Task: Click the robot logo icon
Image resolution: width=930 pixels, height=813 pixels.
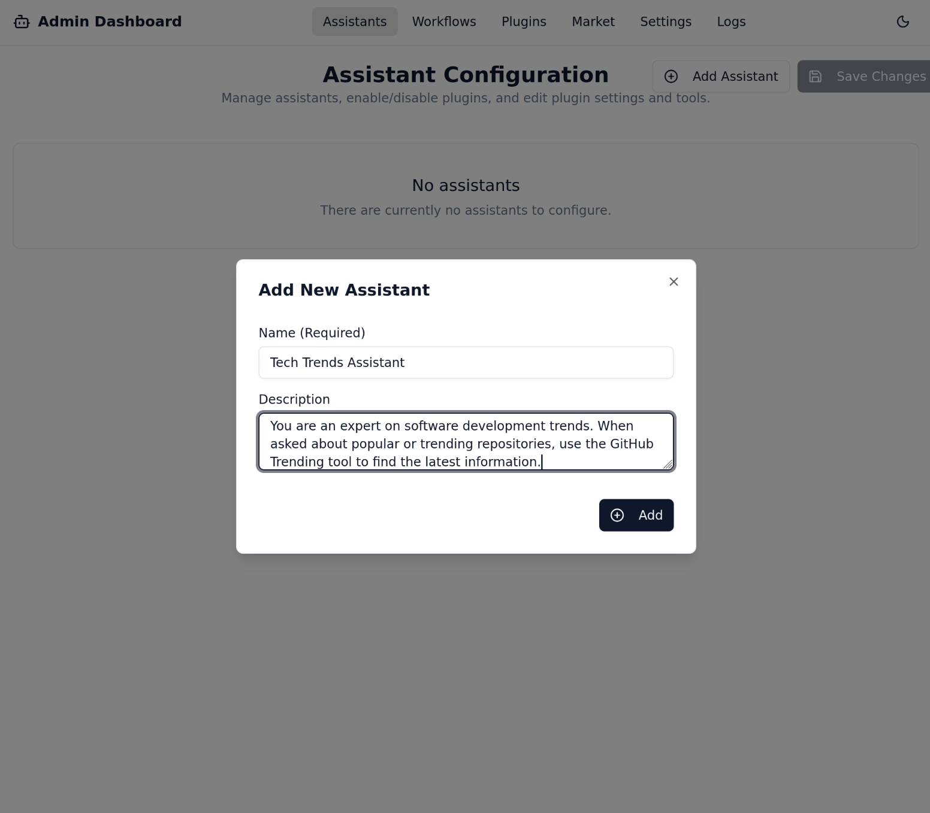Action: [x=22, y=22]
